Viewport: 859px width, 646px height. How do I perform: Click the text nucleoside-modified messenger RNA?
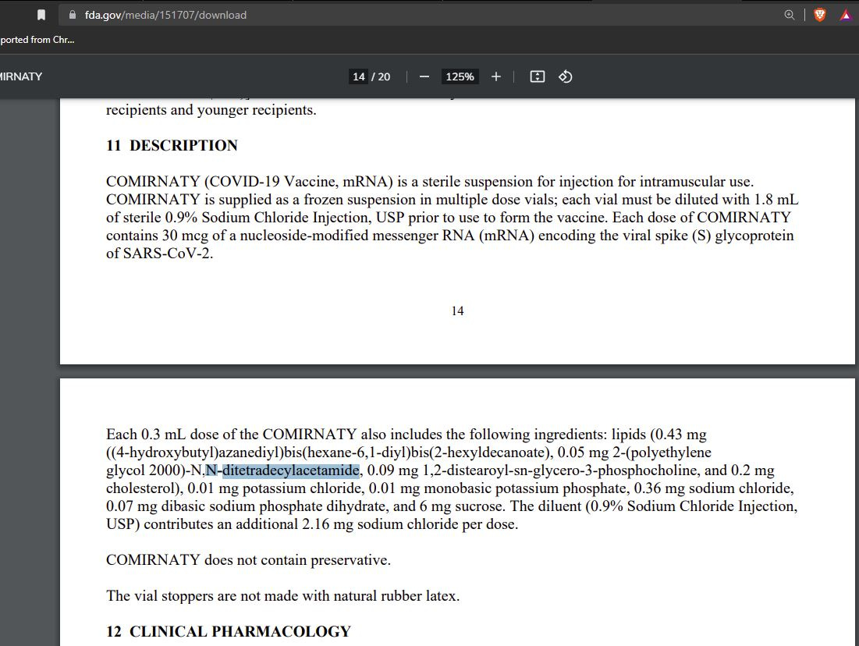(357, 236)
